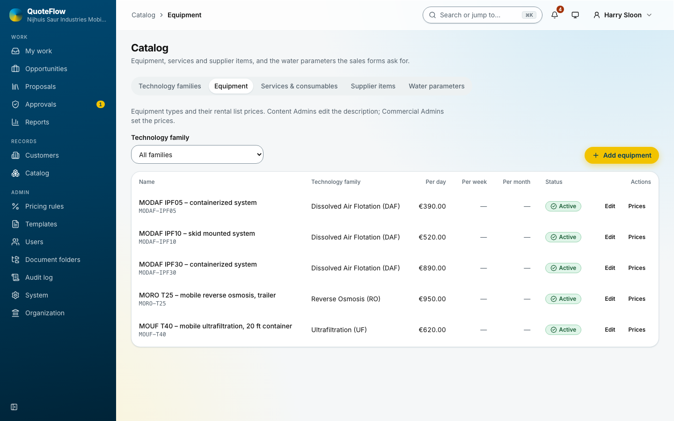This screenshot has height=421, width=674.
Task: Click Catalog breadcrumb link
Action: (143, 15)
